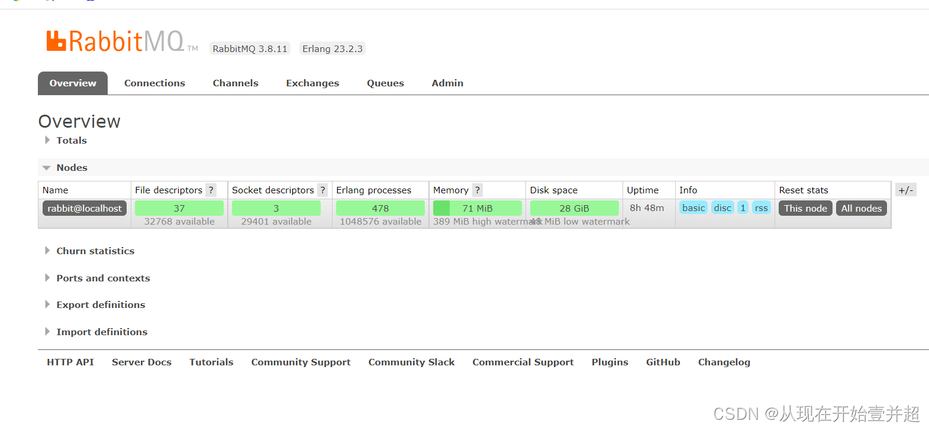
Task: Click the '32768 available' text
Action: [x=179, y=221]
